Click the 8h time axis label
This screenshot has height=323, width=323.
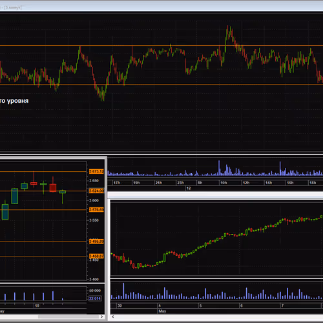pyautogui.click(x=200, y=183)
